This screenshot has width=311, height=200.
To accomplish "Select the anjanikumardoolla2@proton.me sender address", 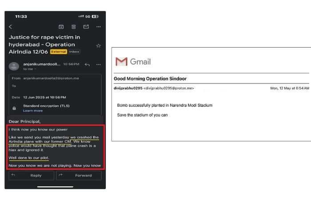I will coord(51,78).
